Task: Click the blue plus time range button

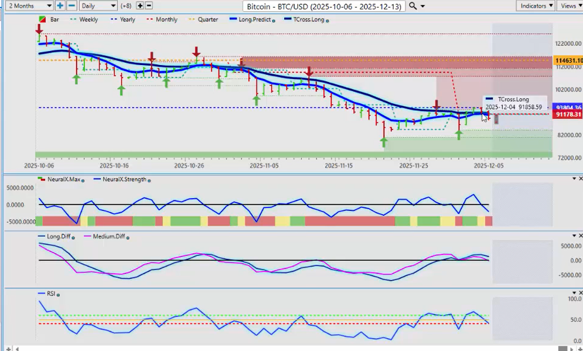Action: 60,6
